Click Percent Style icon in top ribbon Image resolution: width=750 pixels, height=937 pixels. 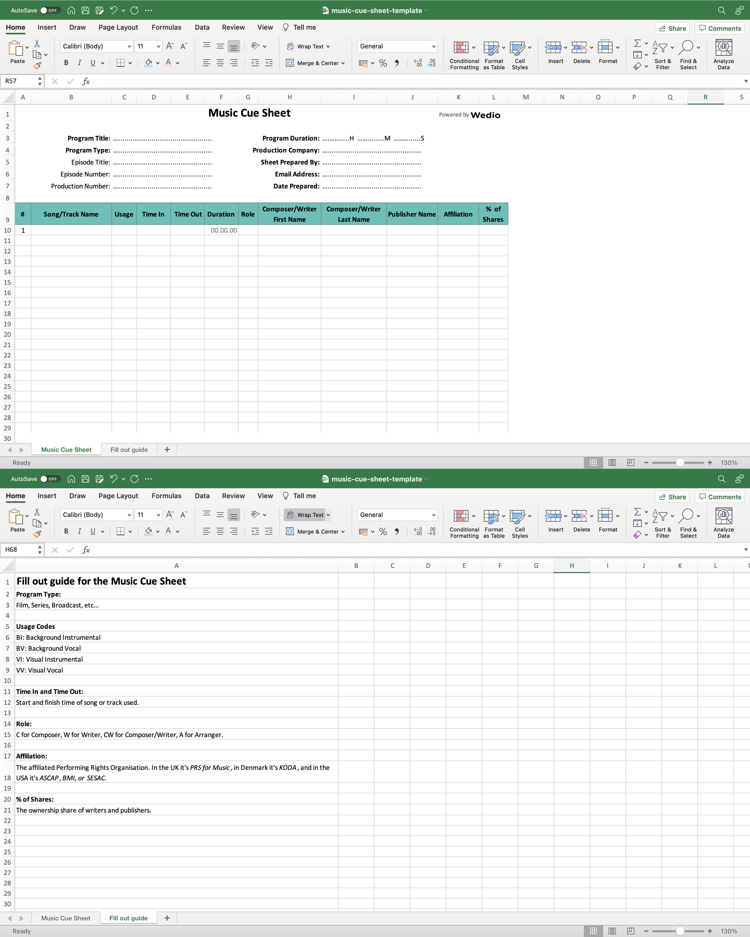point(383,63)
